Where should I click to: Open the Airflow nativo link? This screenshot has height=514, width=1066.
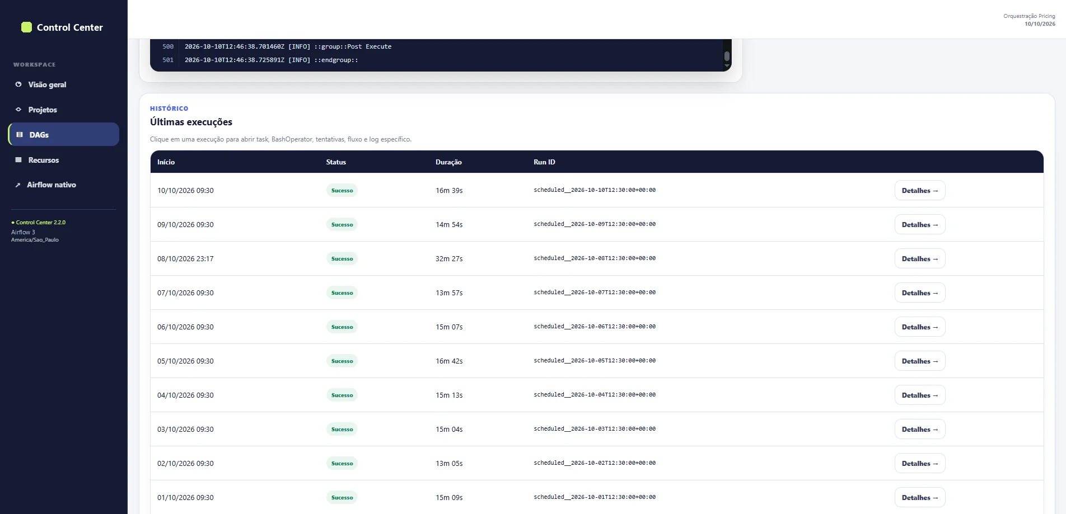pos(64,185)
